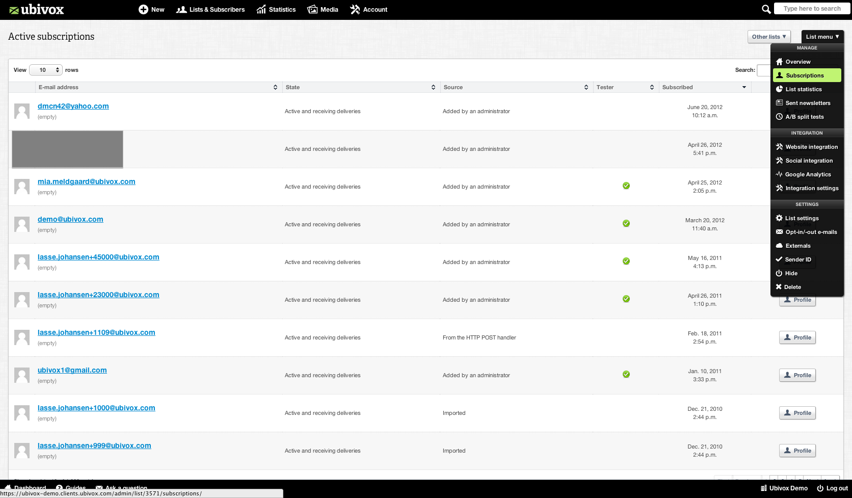
Task: Click the avatar next to demo@ubivox.com
Action: point(22,224)
